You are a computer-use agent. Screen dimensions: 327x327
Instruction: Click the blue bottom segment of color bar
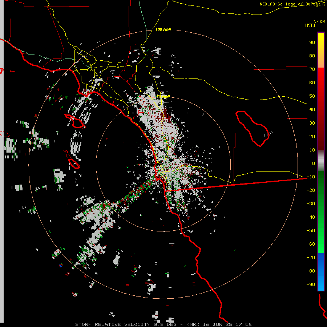click(x=321, y=272)
